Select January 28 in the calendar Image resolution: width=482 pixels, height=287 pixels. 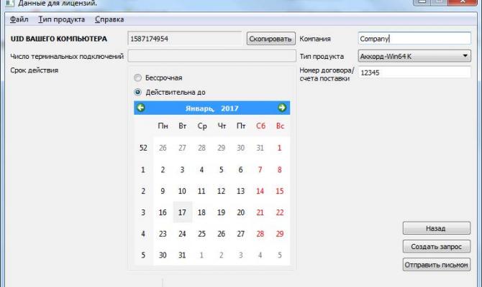click(x=260, y=234)
